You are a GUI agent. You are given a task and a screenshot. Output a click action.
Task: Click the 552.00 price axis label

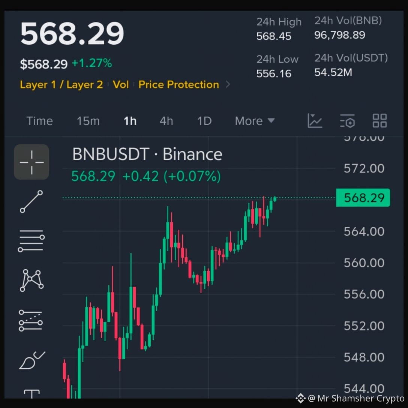364,326
